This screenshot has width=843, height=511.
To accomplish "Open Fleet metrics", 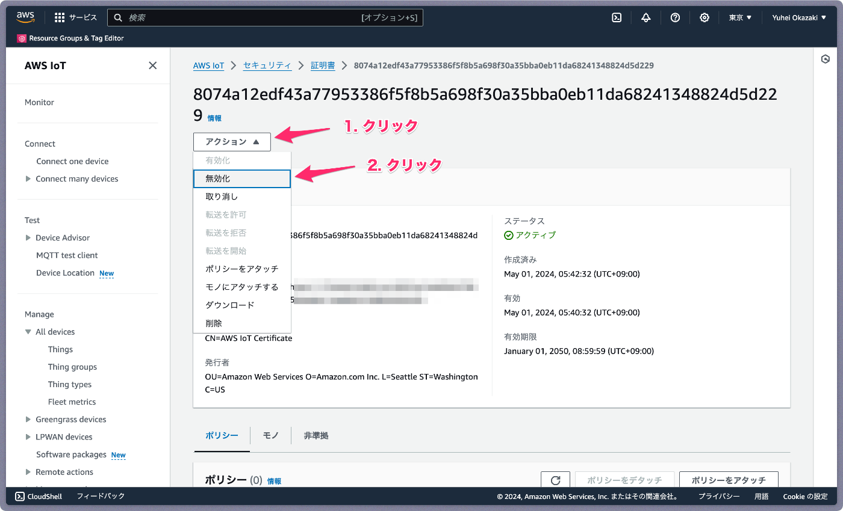I will pyautogui.click(x=72, y=402).
